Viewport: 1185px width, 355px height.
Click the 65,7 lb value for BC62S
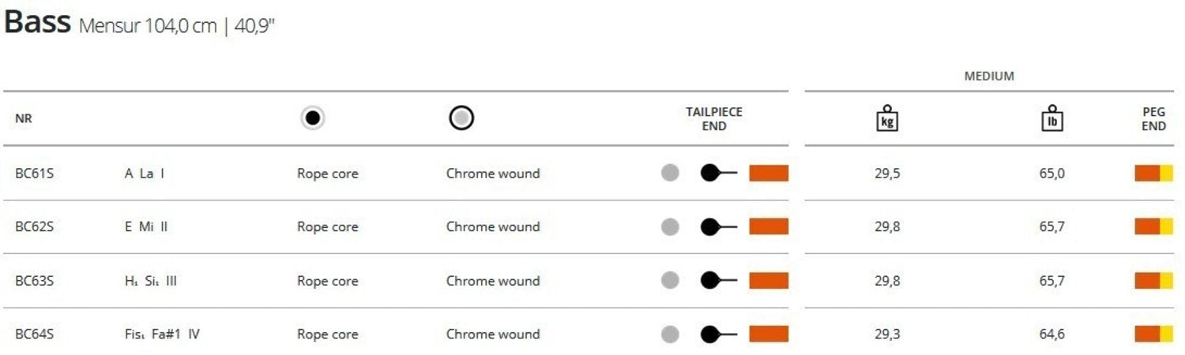pyautogui.click(x=1051, y=227)
